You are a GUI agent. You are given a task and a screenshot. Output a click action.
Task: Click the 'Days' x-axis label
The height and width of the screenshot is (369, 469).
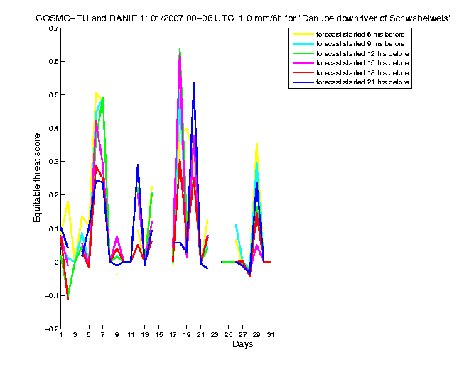pyautogui.click(x=242, y=344)
